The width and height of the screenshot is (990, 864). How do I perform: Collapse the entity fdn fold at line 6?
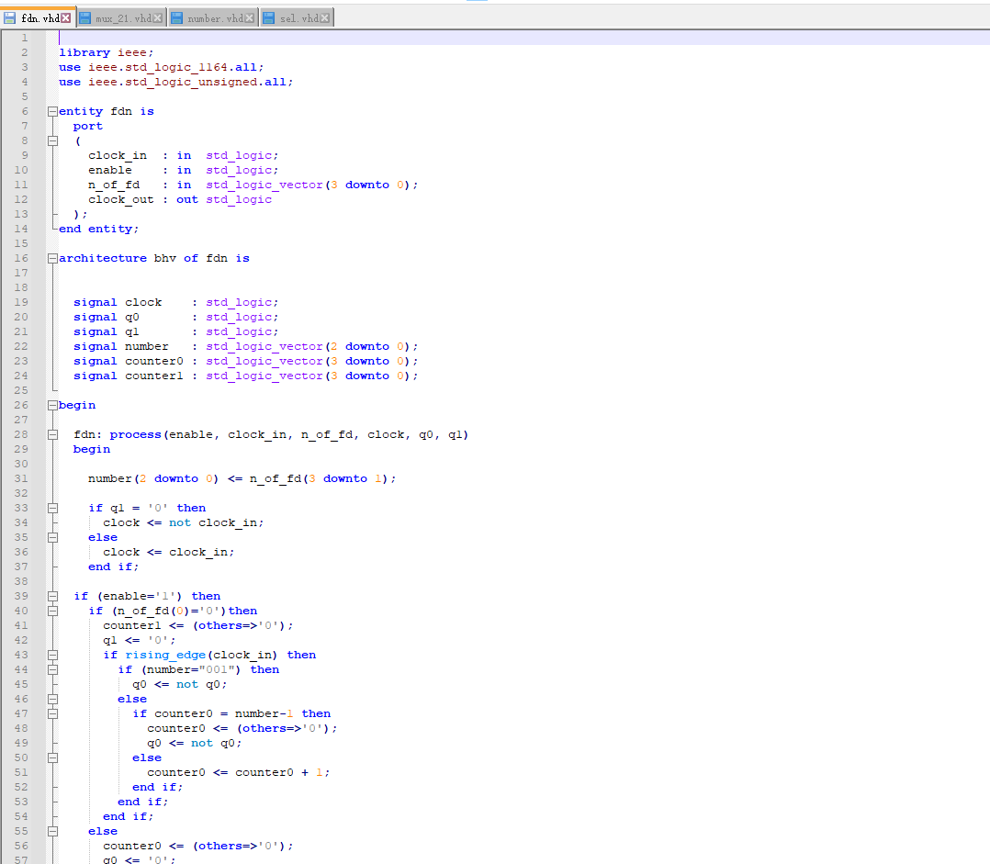[x=53, y=112]
